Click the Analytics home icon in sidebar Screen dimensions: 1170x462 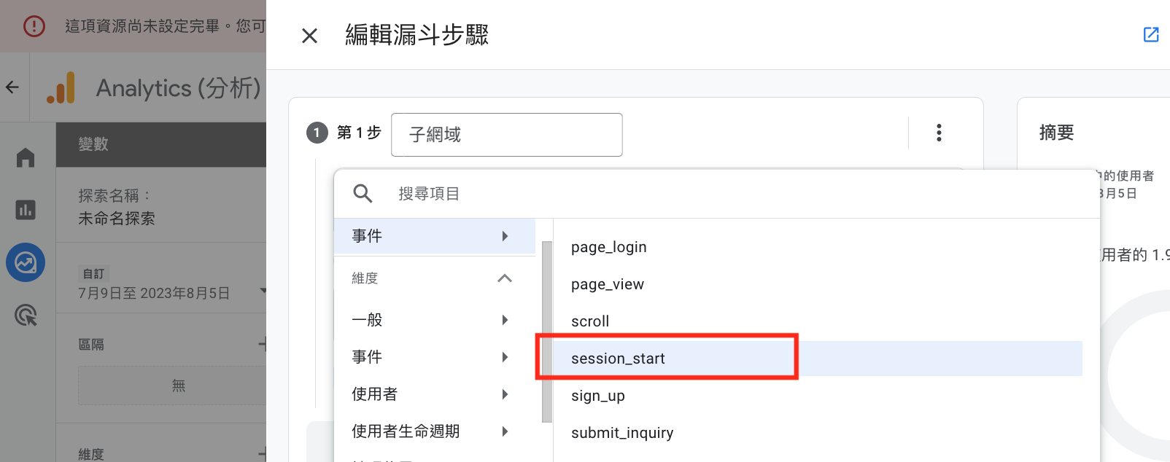coord(26,157)
